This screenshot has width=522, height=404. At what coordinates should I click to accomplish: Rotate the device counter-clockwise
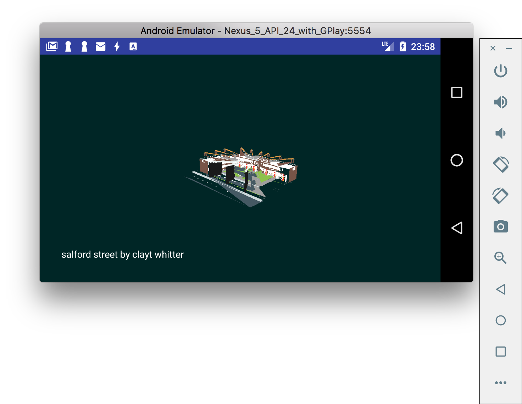500,164
